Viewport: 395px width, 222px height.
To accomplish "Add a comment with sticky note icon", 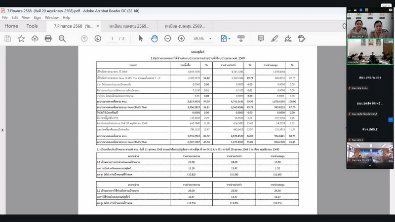I will (261, 38).
